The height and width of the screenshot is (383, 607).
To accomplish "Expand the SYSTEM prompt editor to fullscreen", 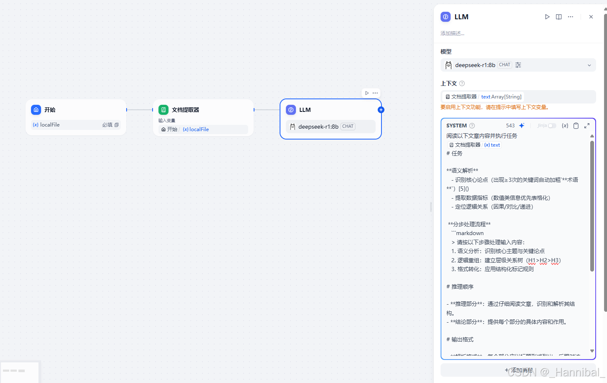I will 587,126.
